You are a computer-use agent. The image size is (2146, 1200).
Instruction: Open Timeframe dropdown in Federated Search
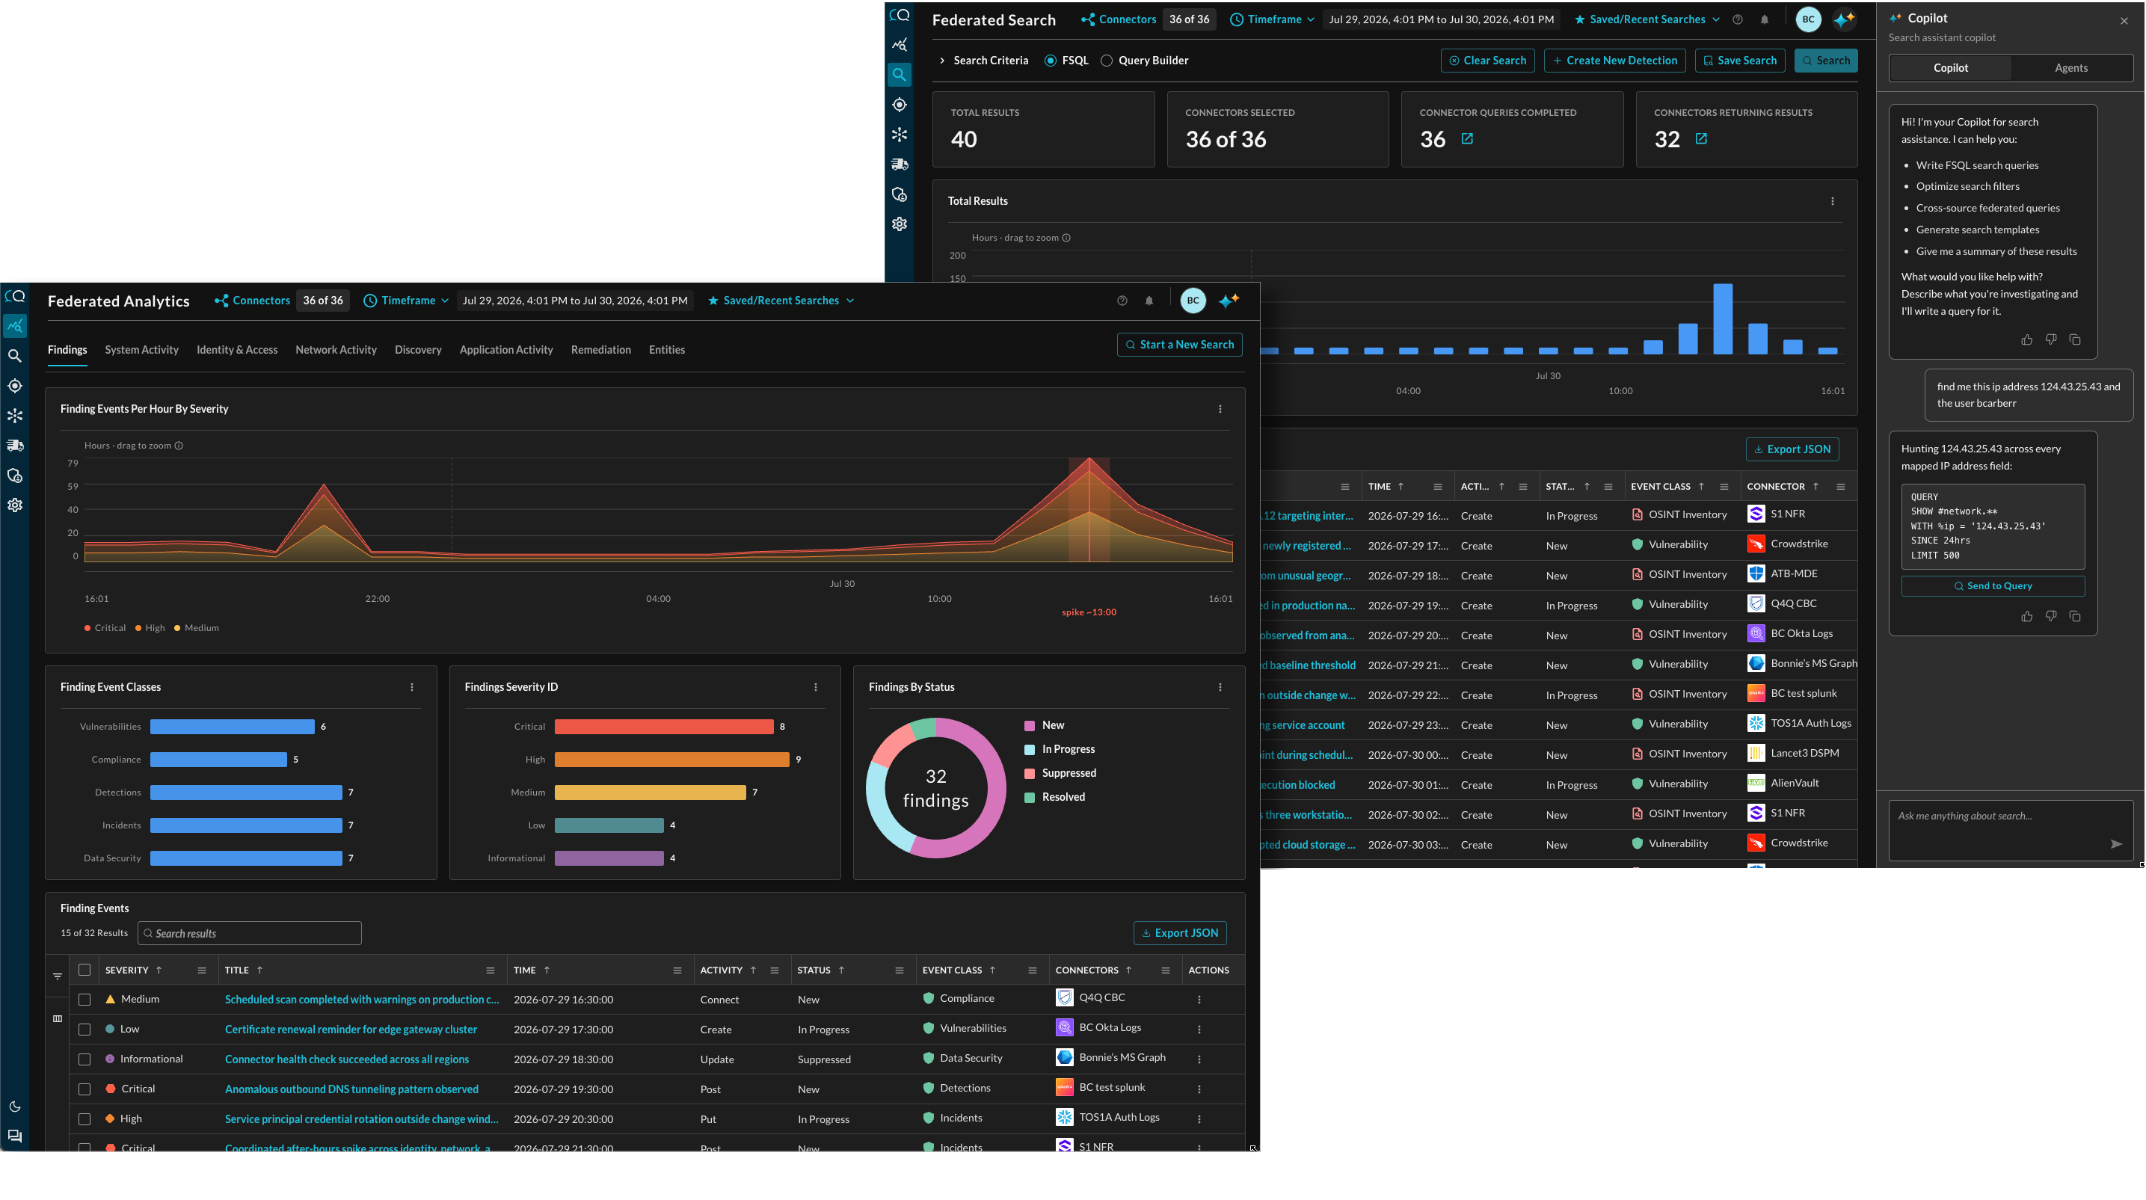(1273, 20)
